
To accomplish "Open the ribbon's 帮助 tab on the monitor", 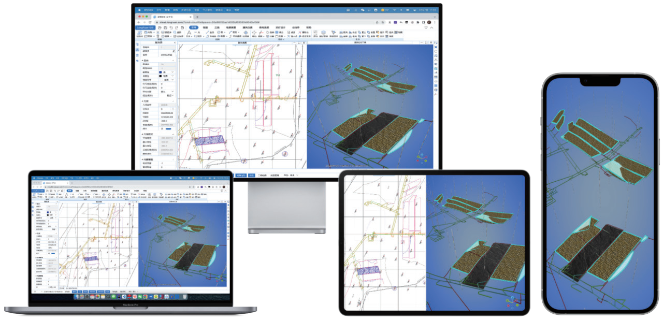I will 309,27.
